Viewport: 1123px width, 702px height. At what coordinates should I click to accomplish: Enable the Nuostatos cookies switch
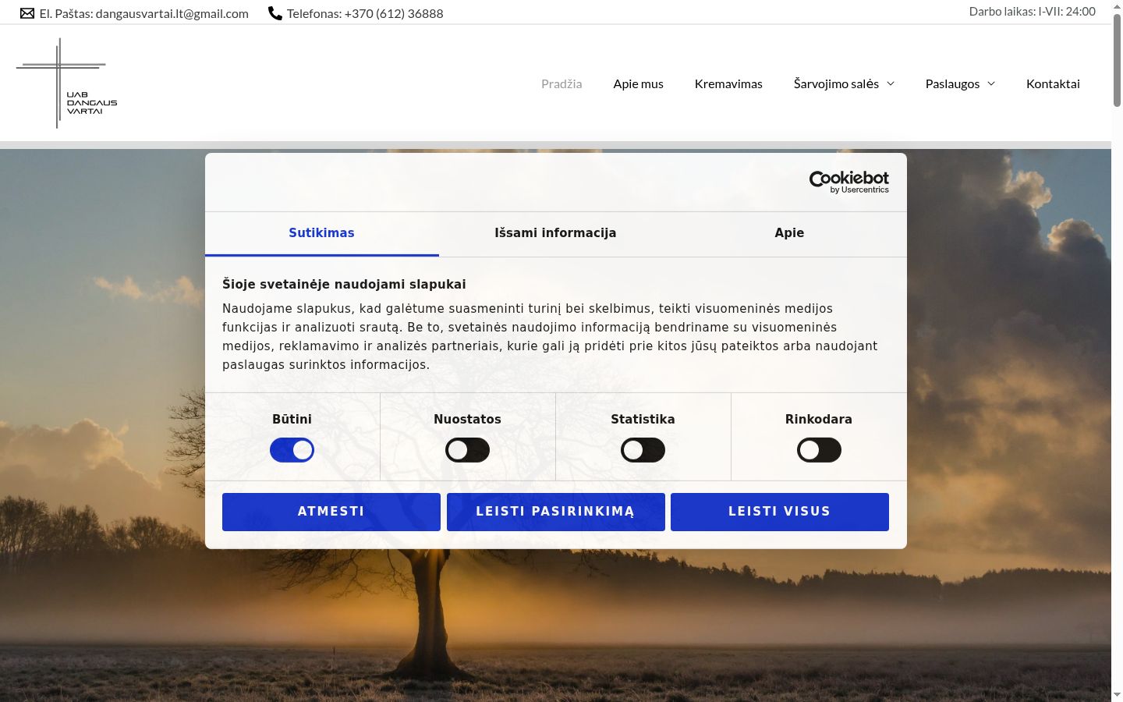(467, 450)
